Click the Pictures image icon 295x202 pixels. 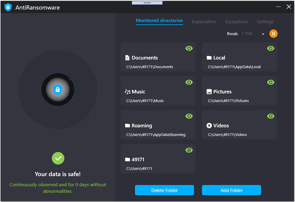(209, 92)
